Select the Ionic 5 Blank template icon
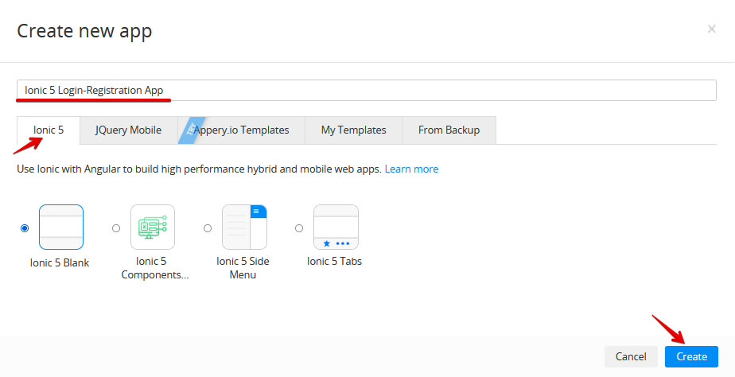This screenshot has height=377, width=735. click(61, 227)
